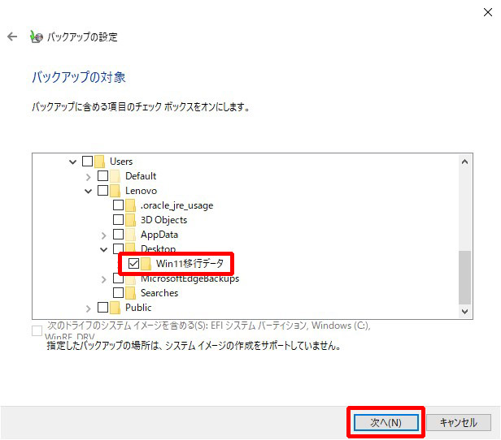This screenshot has height=440, width=501.
Task: Select the Public label
Action: click(138, 308)
